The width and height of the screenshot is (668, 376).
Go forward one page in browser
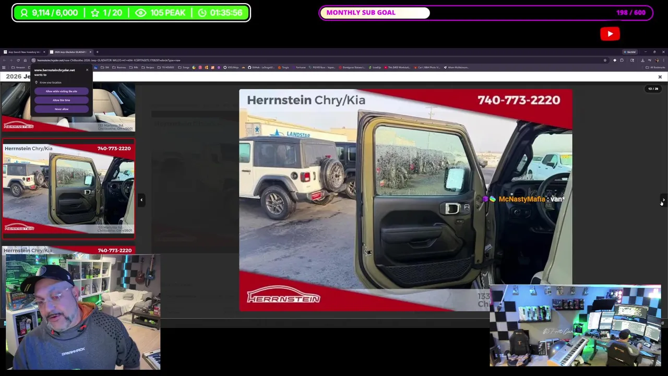(x=11, y=60)
